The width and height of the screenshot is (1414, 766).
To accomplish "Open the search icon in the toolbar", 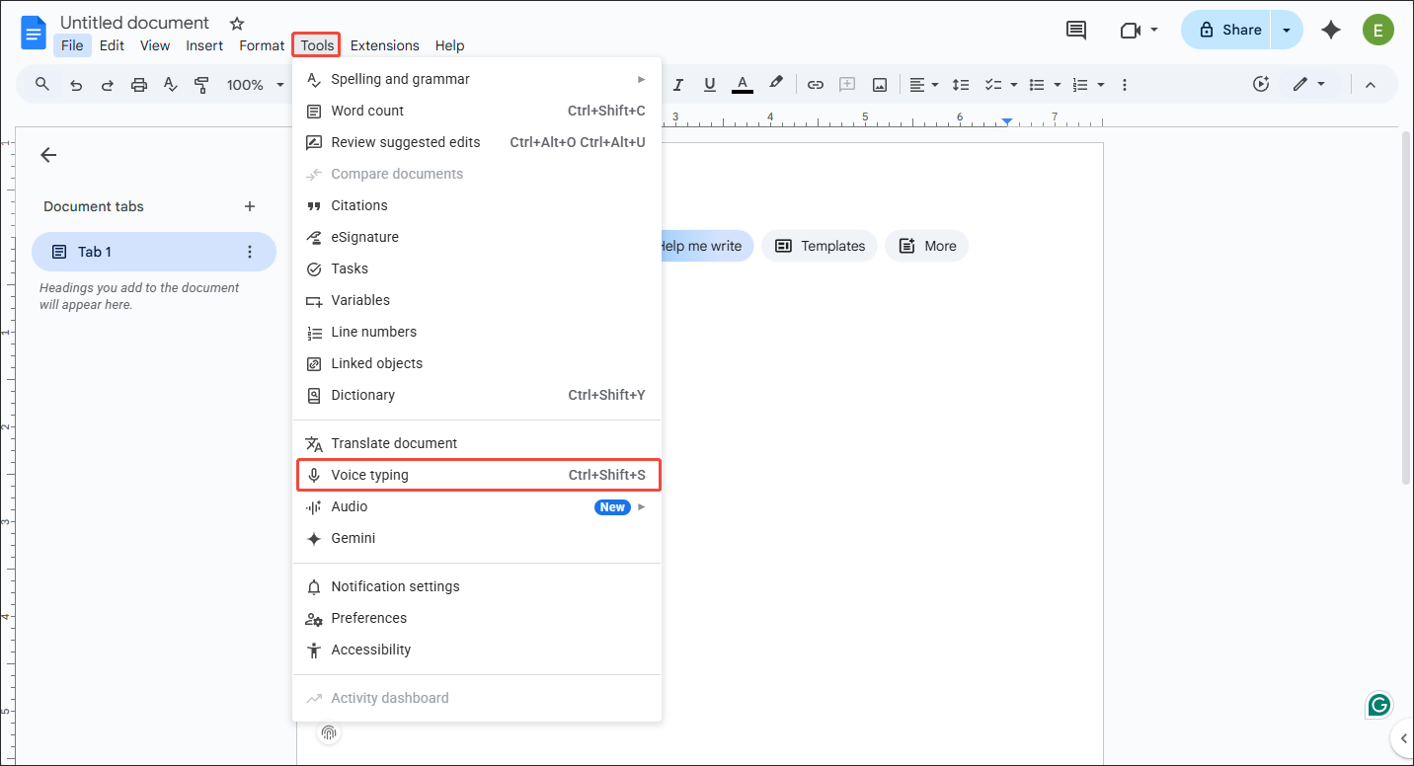I will [x=41, y=84].
